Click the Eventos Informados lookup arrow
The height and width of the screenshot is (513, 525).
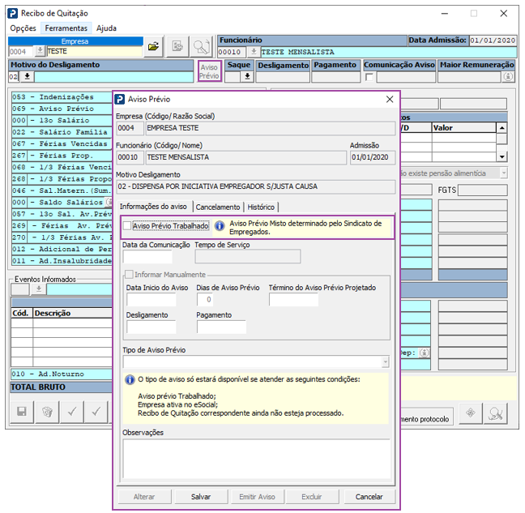point(39,289)
